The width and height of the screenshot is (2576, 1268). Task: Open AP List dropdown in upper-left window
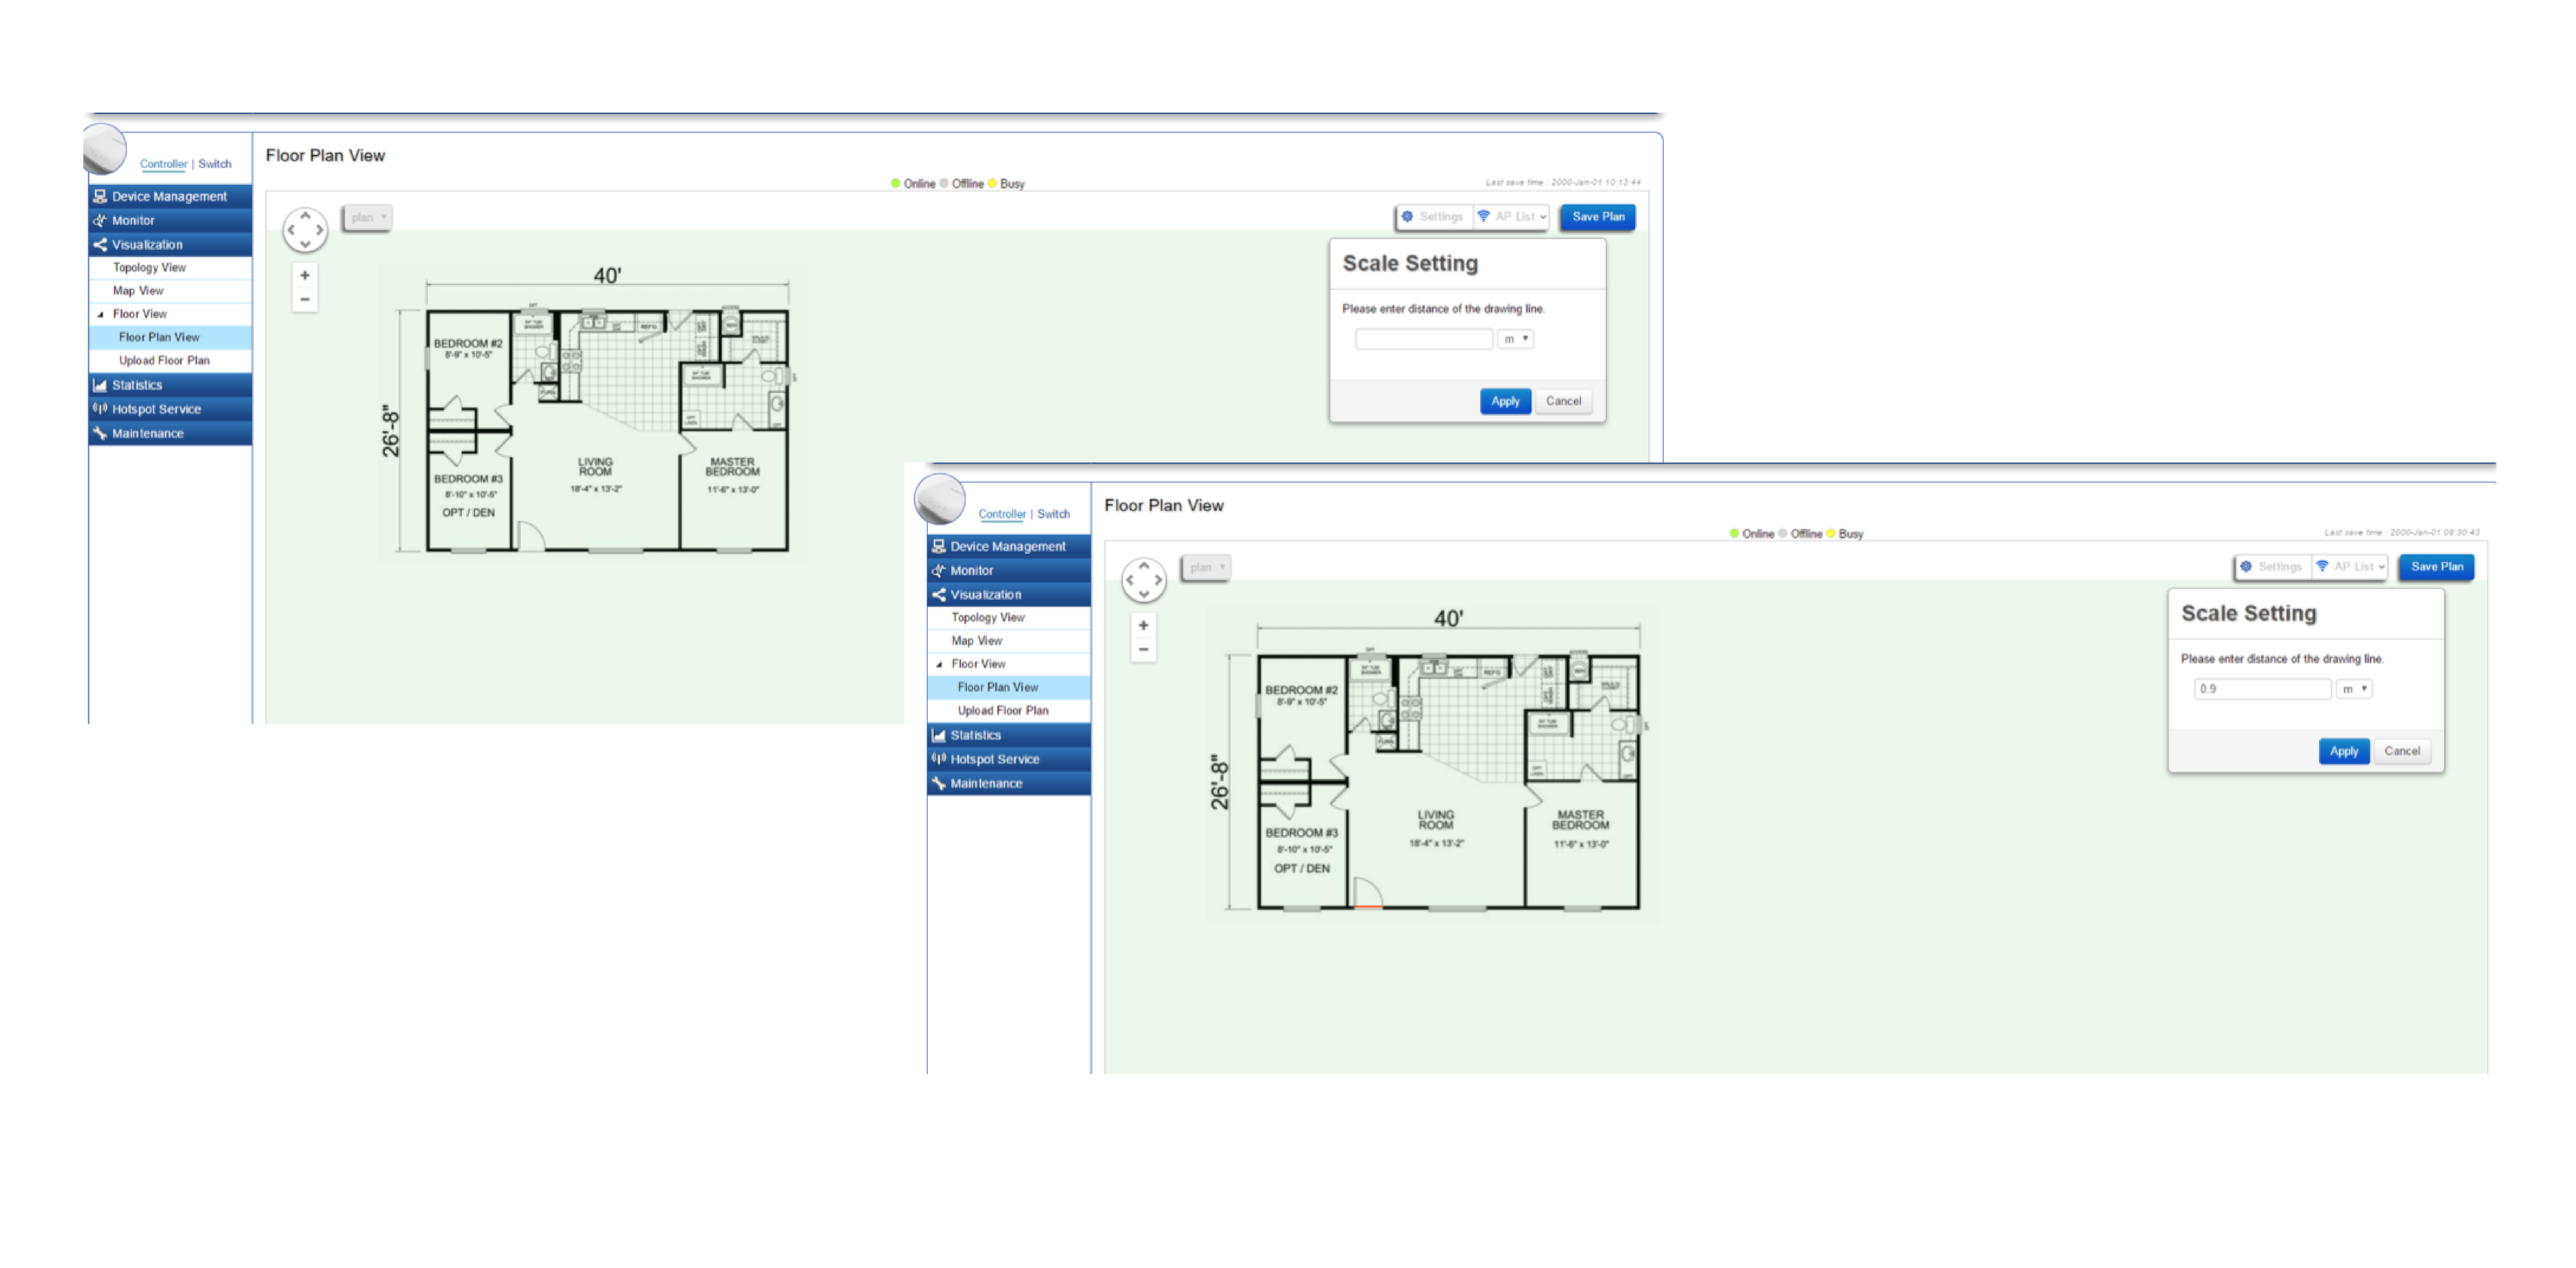pos(1512,216)
